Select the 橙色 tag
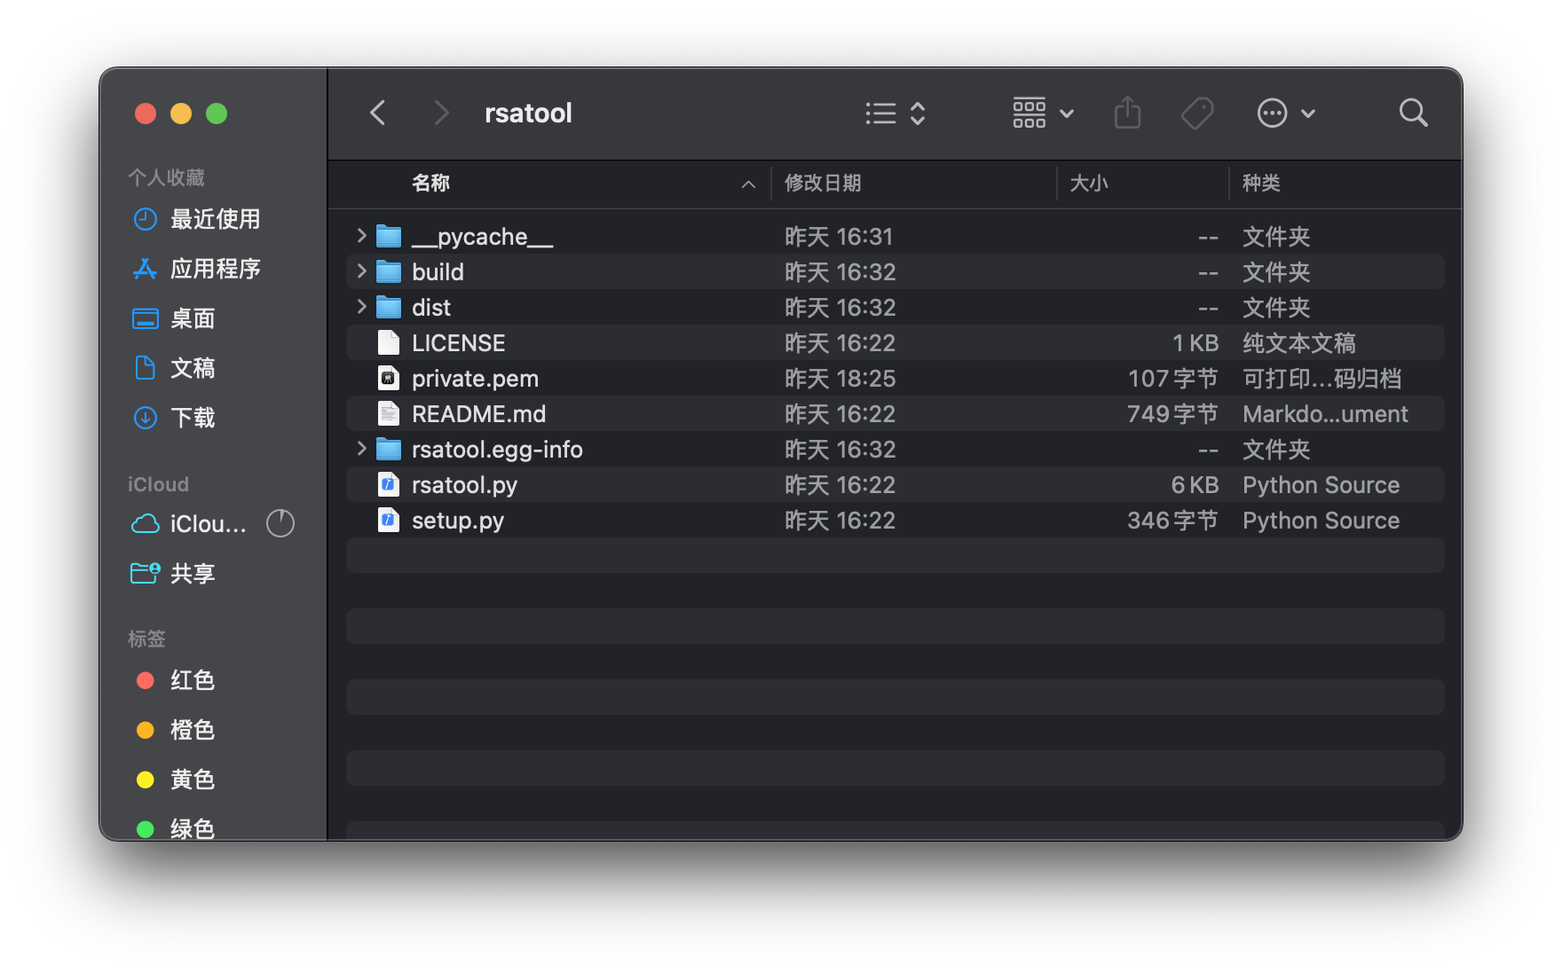 click(176, 730)
